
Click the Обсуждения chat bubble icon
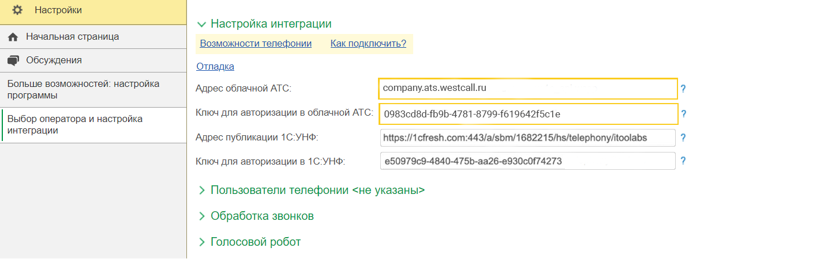13,60
